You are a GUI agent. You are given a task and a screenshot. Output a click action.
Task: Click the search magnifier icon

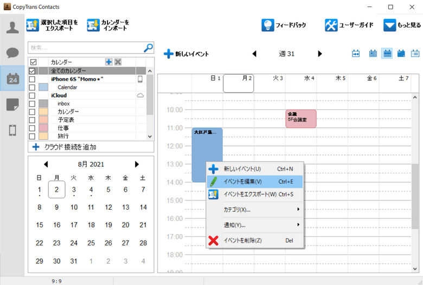pyautogui.click(x=148, y=48)
